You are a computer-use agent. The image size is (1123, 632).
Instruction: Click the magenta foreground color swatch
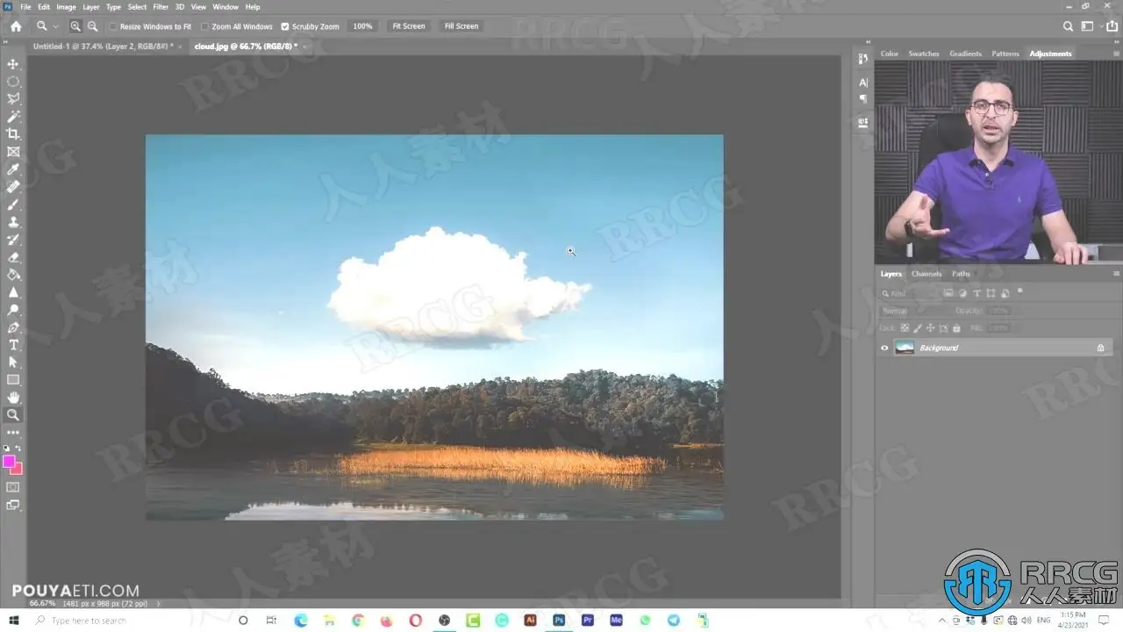click(x=9, y=461)
